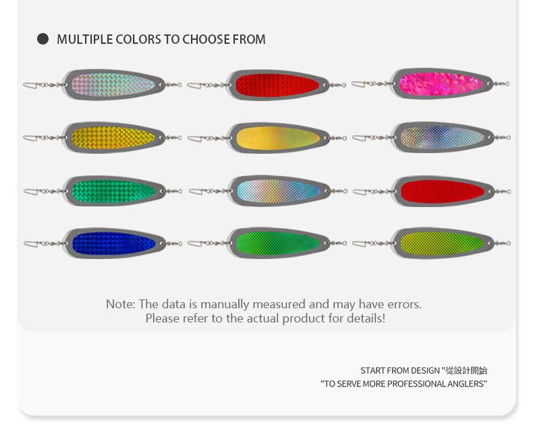Screen dimensions: 533x429
Task: Click the smooth gold lure
Action: [x=278, y=138]
